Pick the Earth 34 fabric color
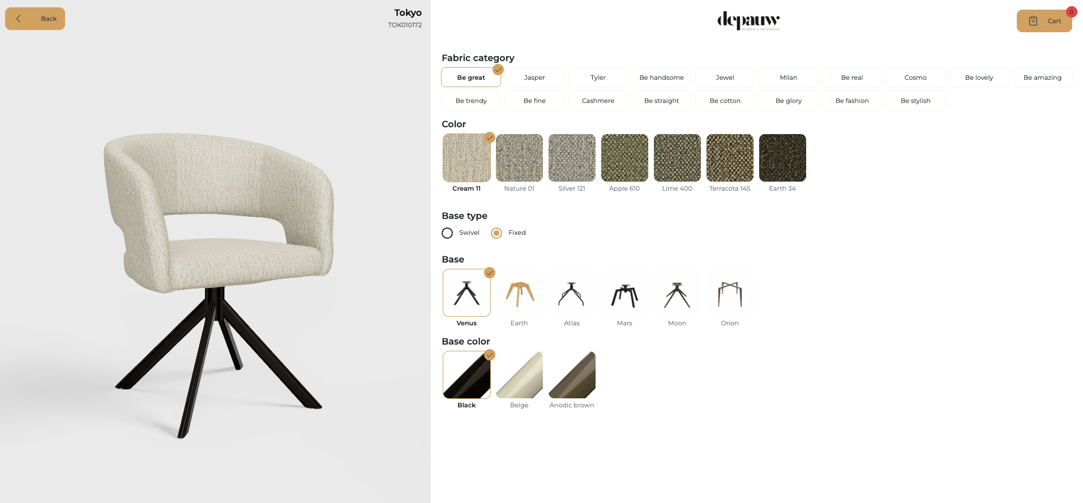 782,158
